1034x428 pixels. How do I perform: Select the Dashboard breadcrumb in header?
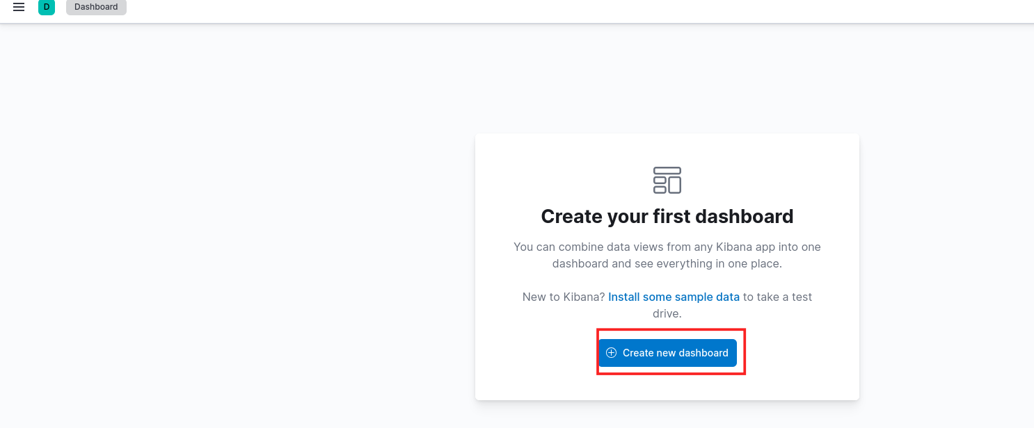(x=96, y=7)
